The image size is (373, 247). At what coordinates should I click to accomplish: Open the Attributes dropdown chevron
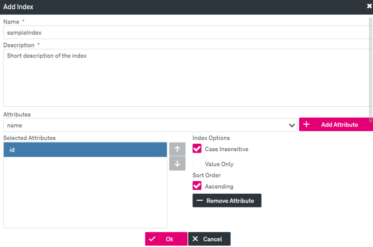click(x=292, y=125)
